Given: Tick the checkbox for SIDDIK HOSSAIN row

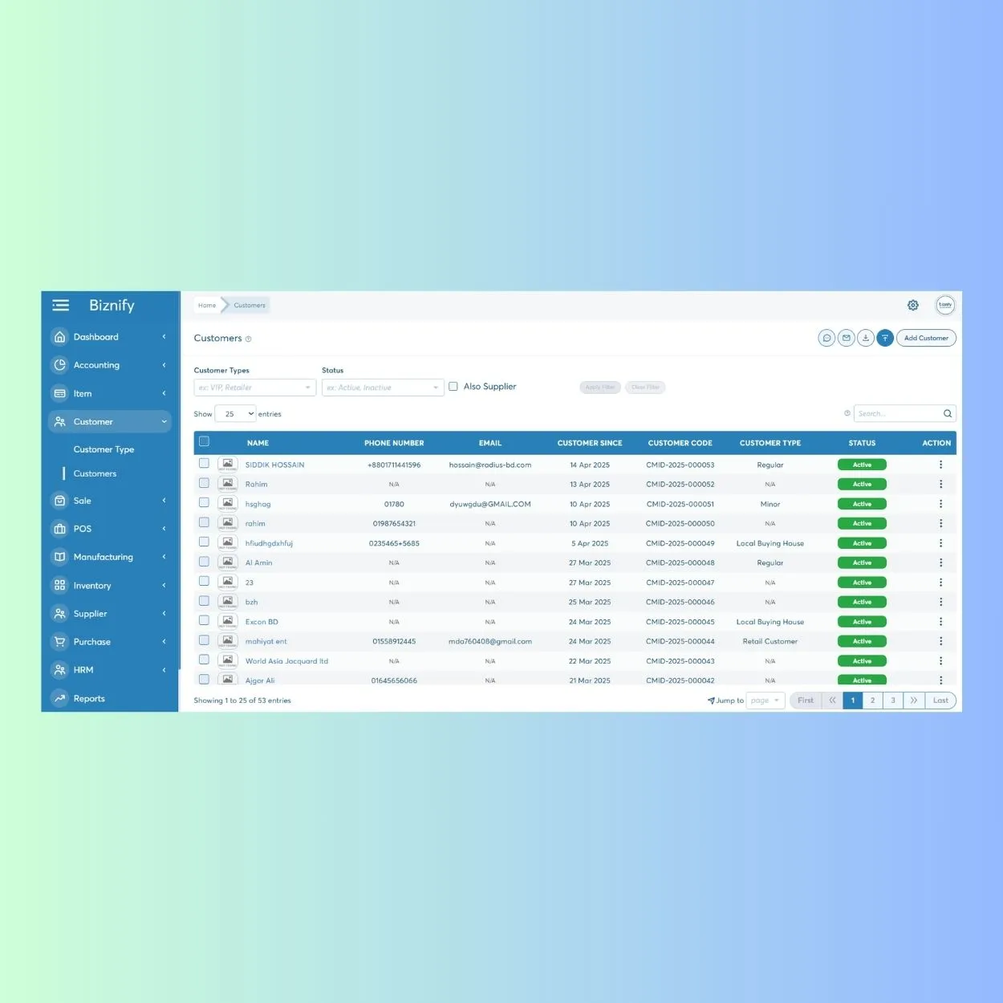Looking at the screenshot, I should pos(204,463).
